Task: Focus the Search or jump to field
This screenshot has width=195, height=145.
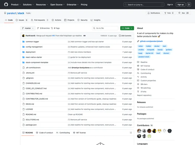Action: [x=144, y=5]
